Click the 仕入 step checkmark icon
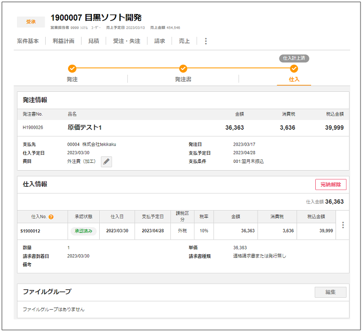 (x=294, y=68)
